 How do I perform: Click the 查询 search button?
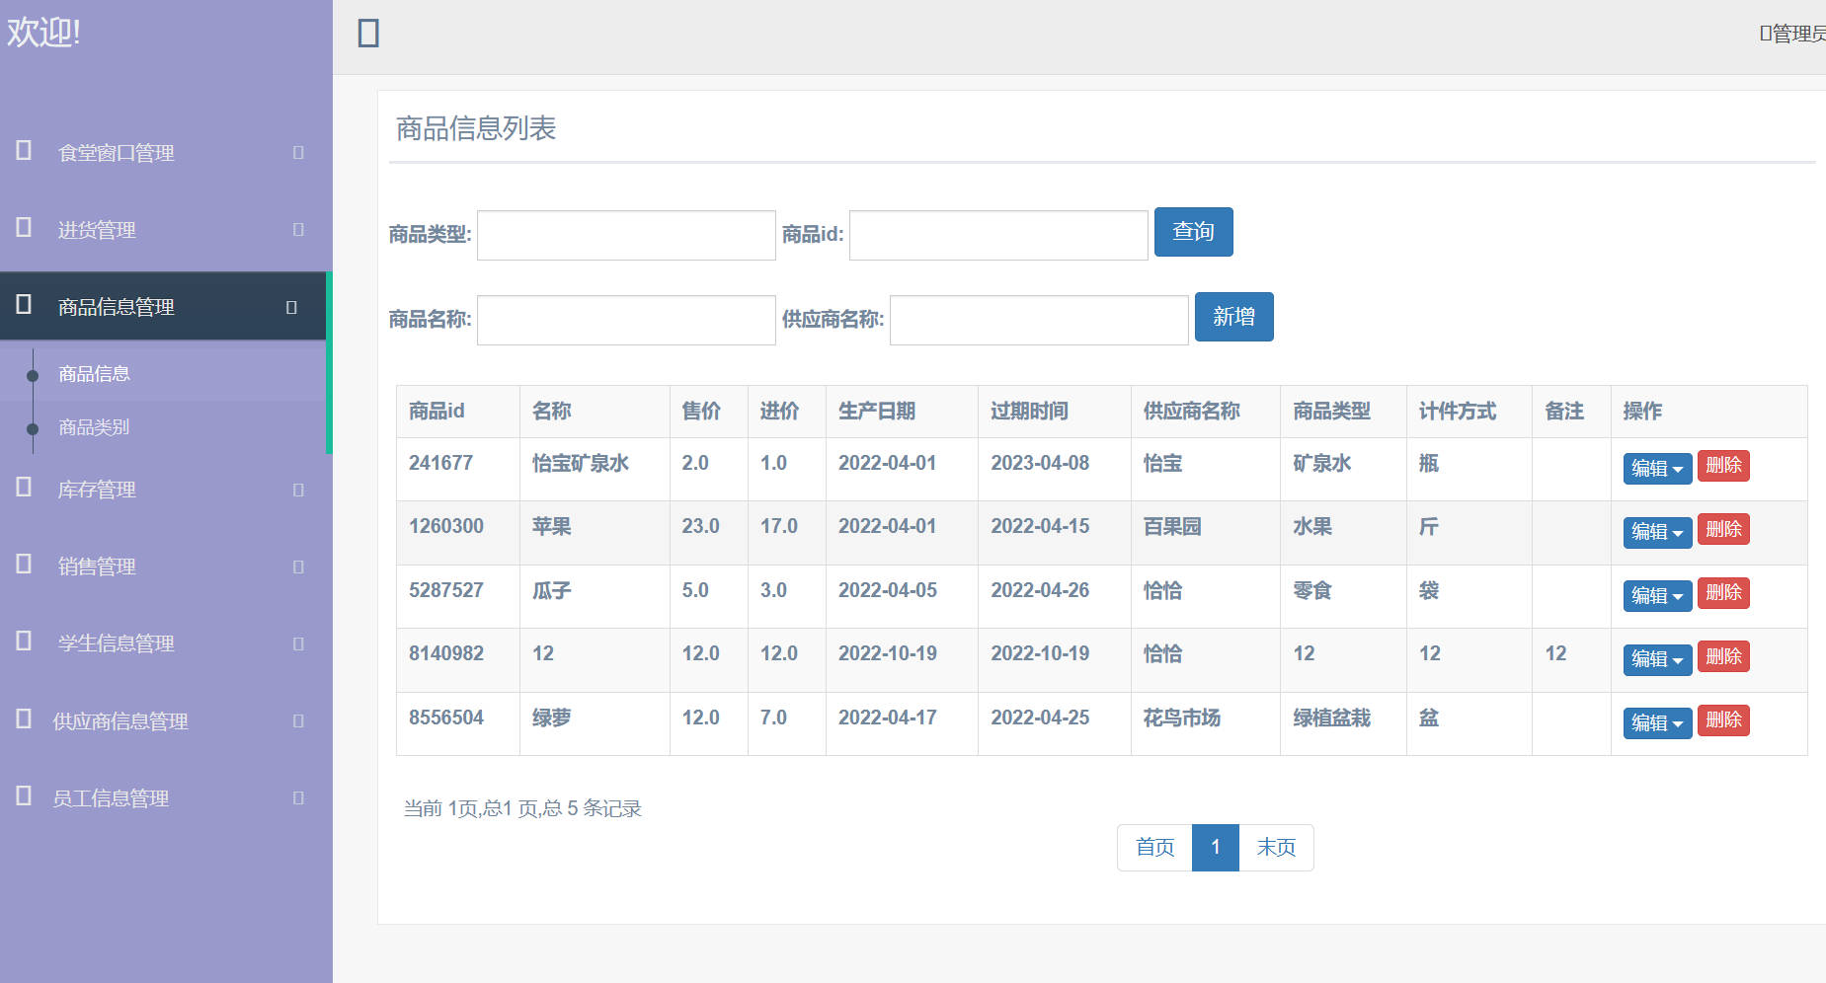pyautogui.click(x=1193, y=232)
